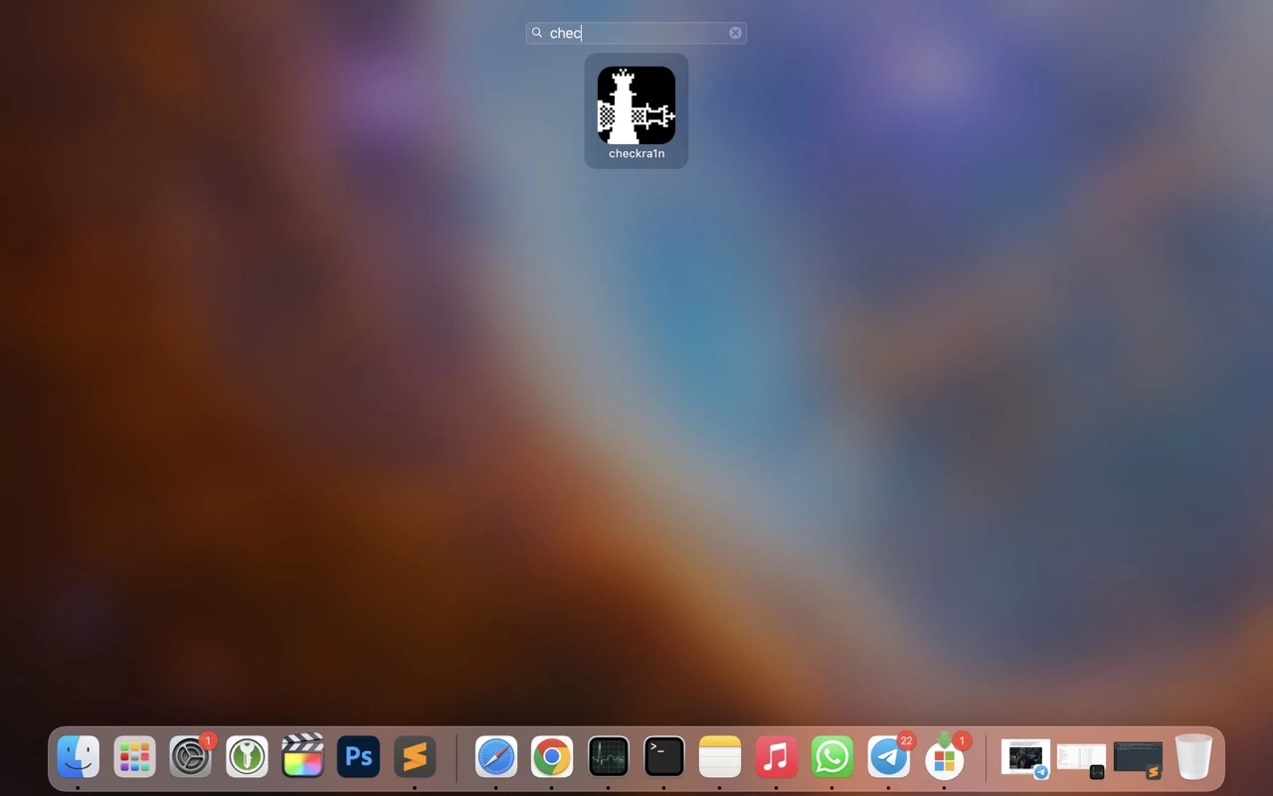Viewport: 1273px width, 796px height.
Task: Open System Preferences from the Dock
Action: coord(190,757)
